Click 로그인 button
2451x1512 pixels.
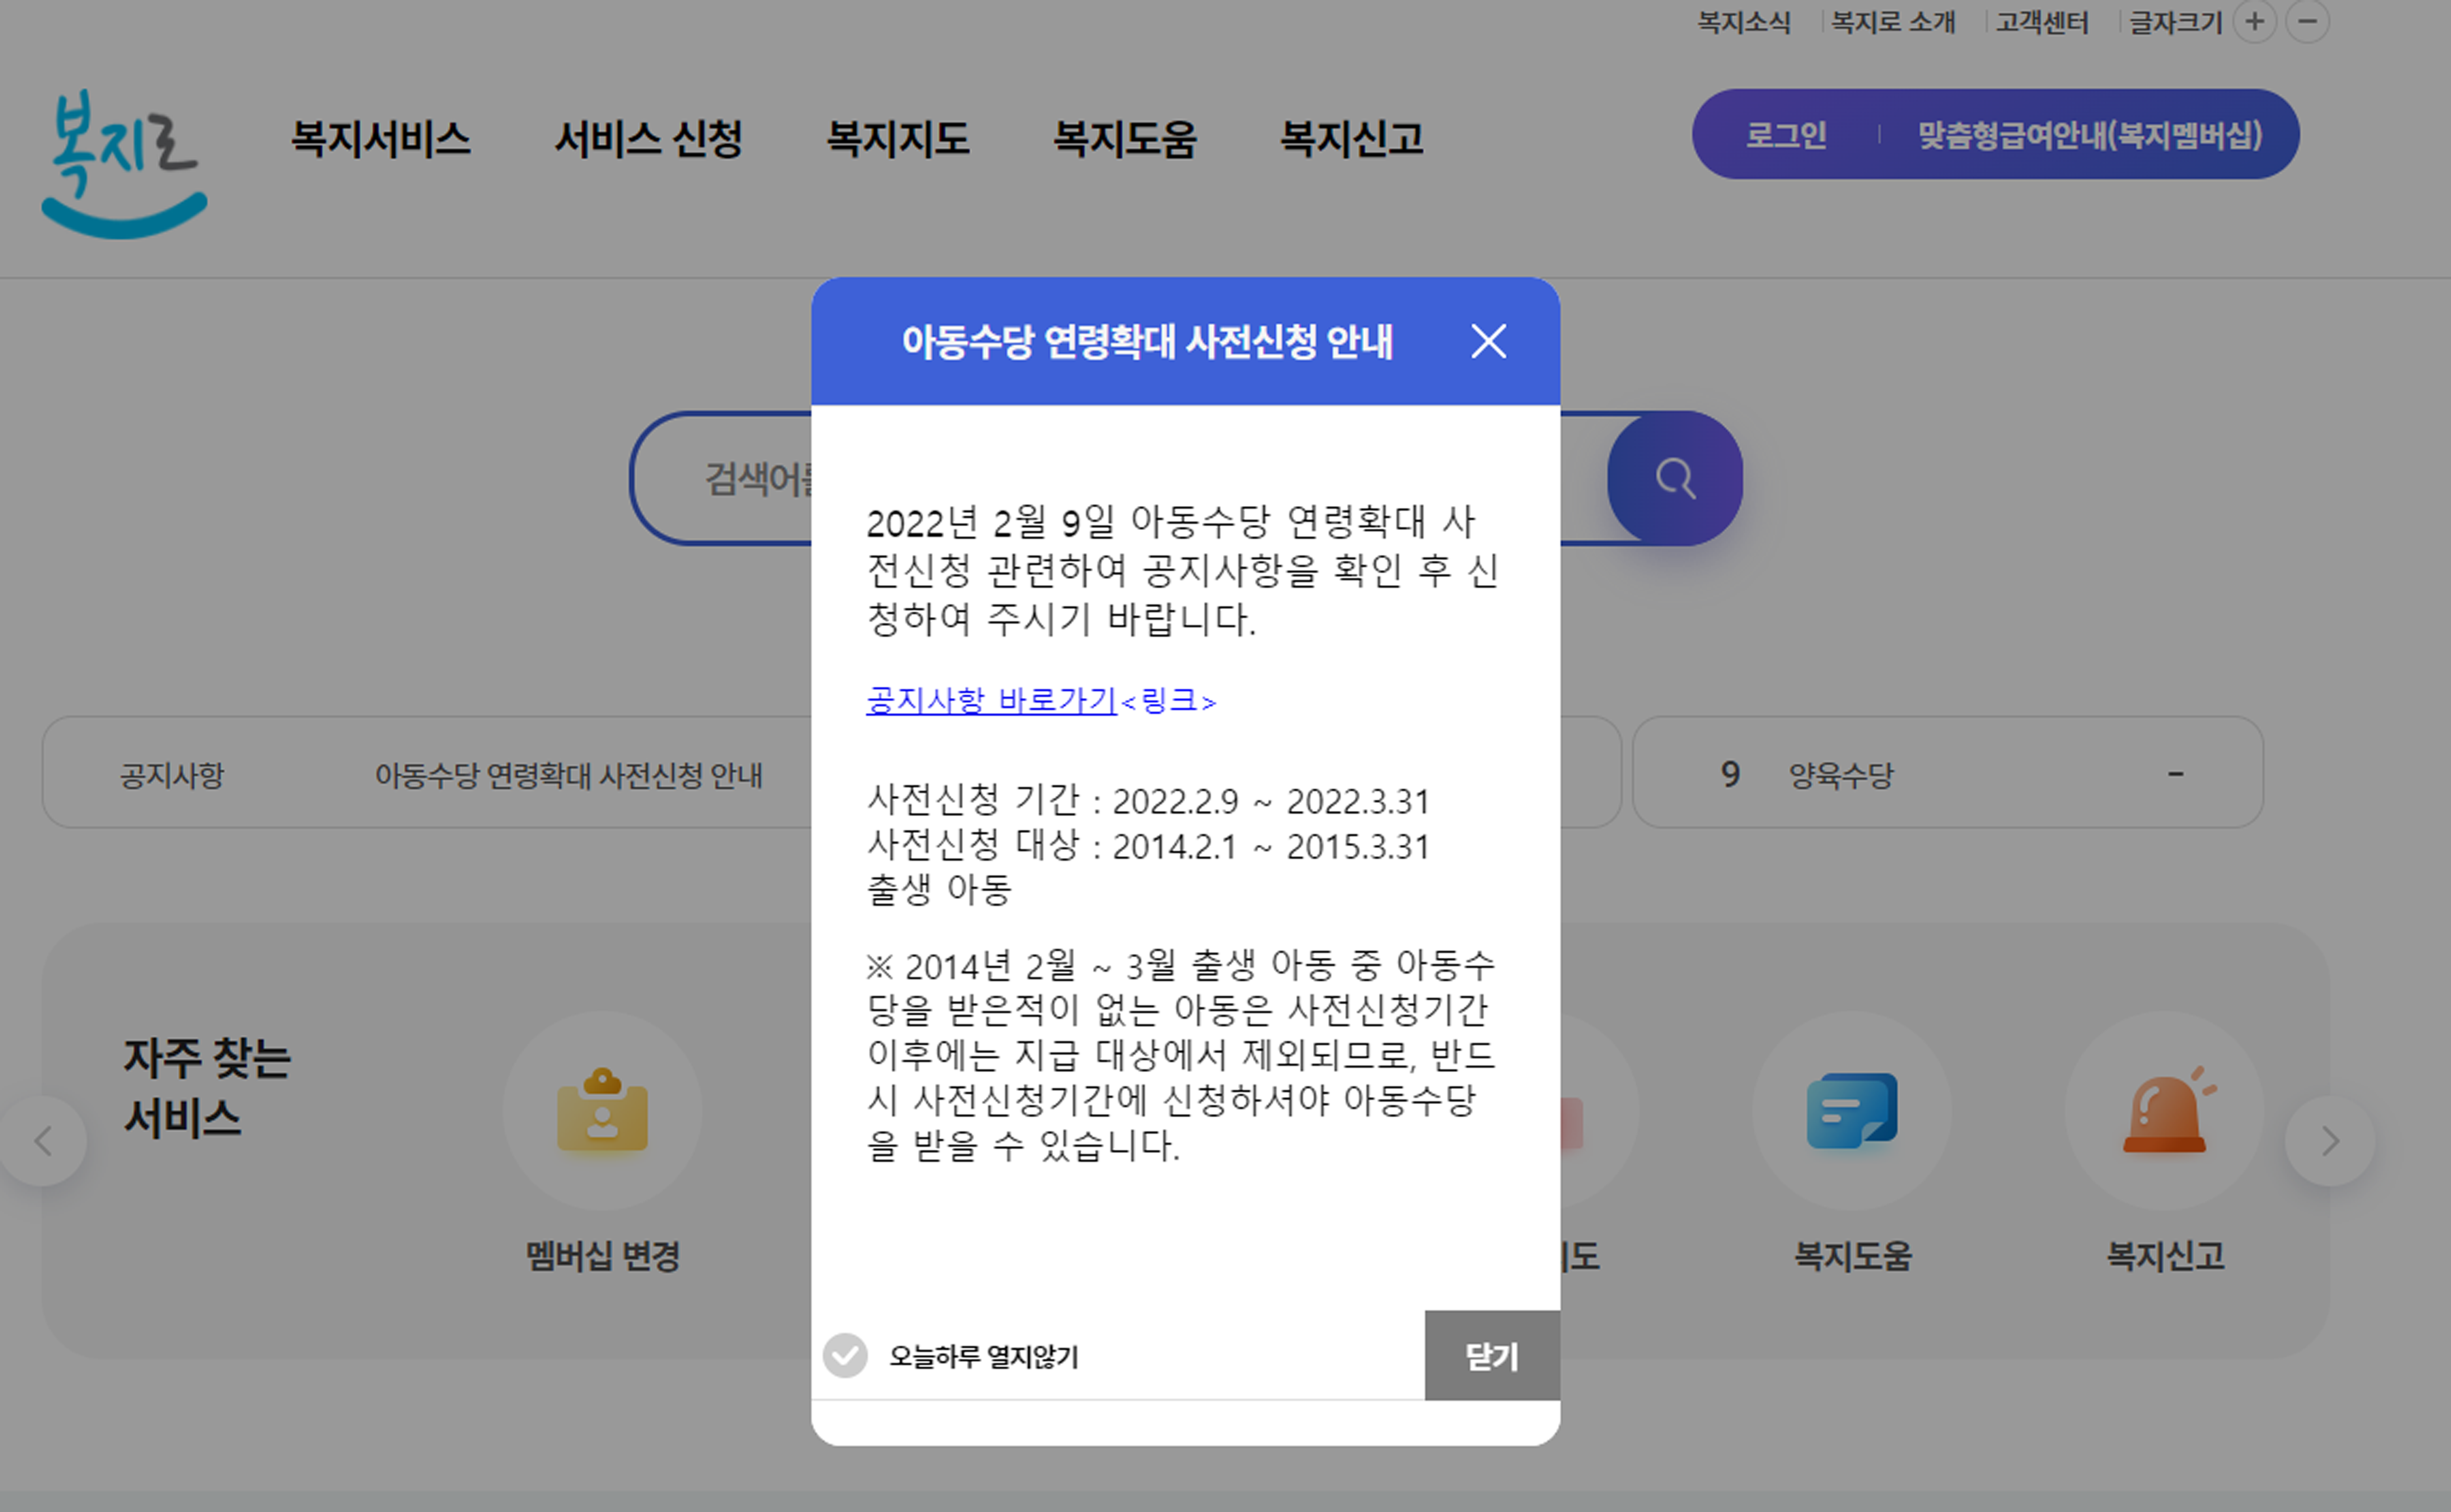[x=1786, y=134]
